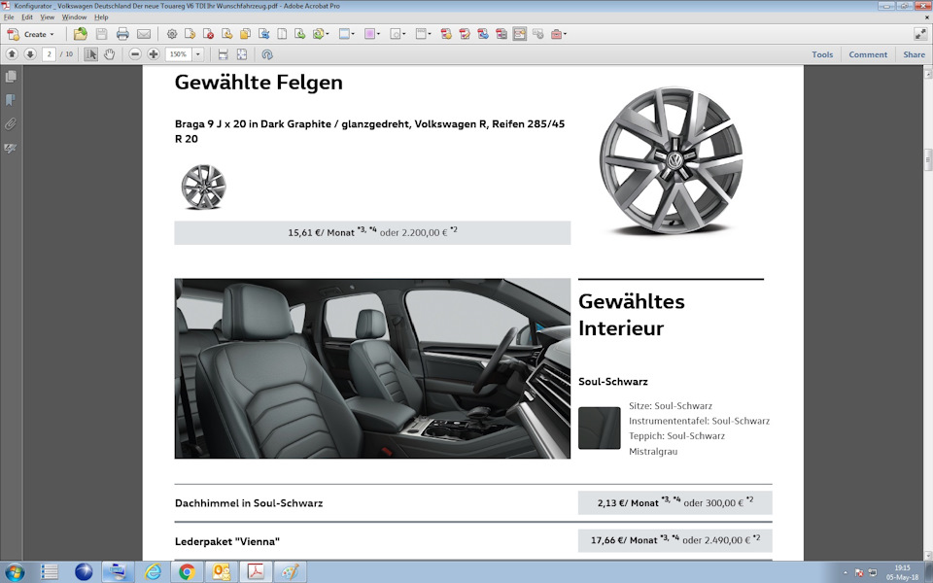Open the settings gear toolbar icon
933x583 pixels.
point(172,34)
